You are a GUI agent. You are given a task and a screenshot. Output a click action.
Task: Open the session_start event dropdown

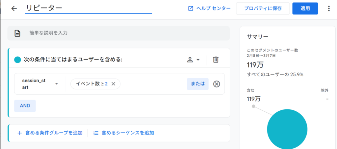pyautogui.click(x=40, y=84)
